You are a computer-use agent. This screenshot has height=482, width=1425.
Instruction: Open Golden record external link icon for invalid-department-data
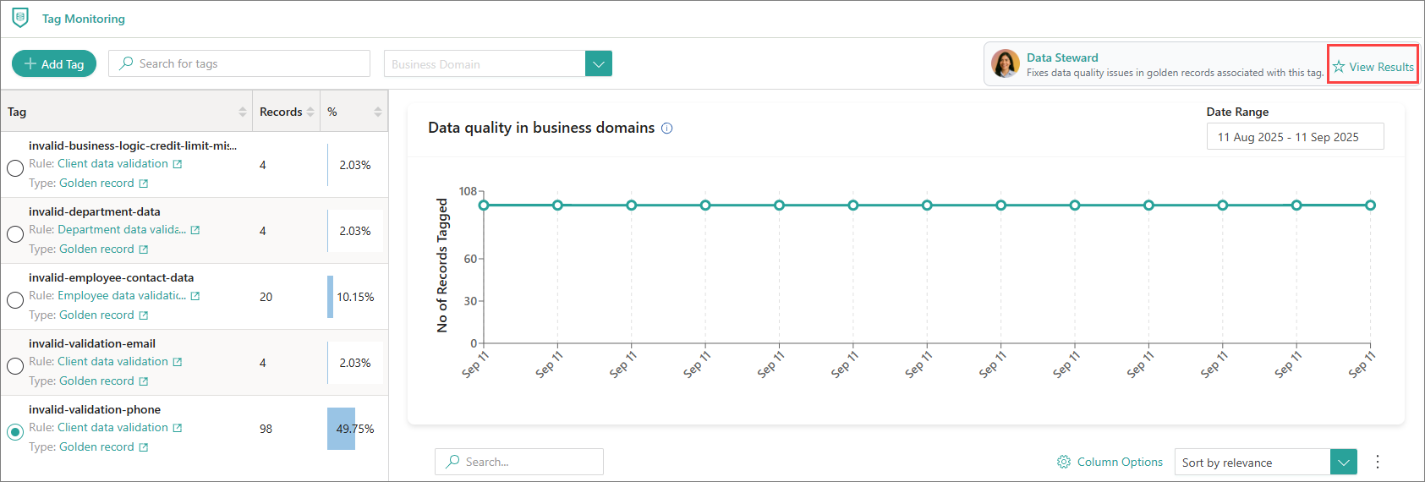pos(144,249)
